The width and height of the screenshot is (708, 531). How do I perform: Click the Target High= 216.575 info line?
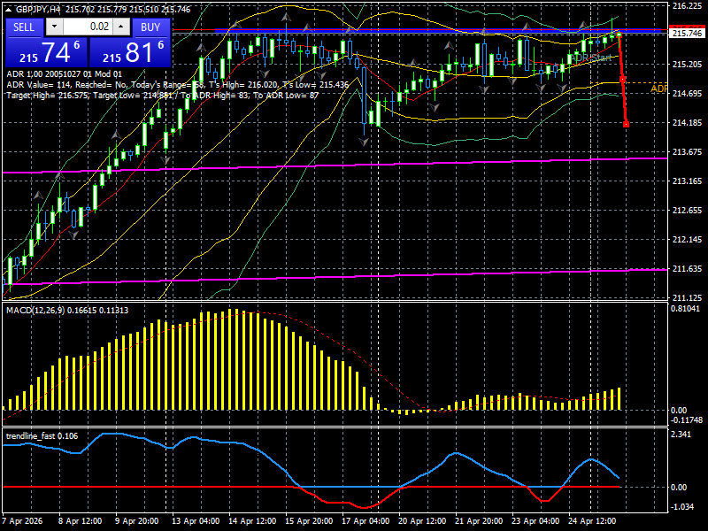pos(163,96)
